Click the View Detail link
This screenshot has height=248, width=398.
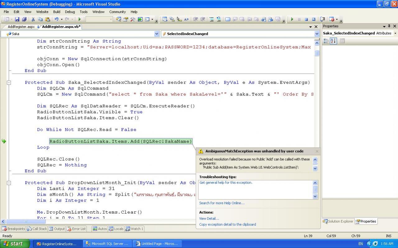(209, 219)
